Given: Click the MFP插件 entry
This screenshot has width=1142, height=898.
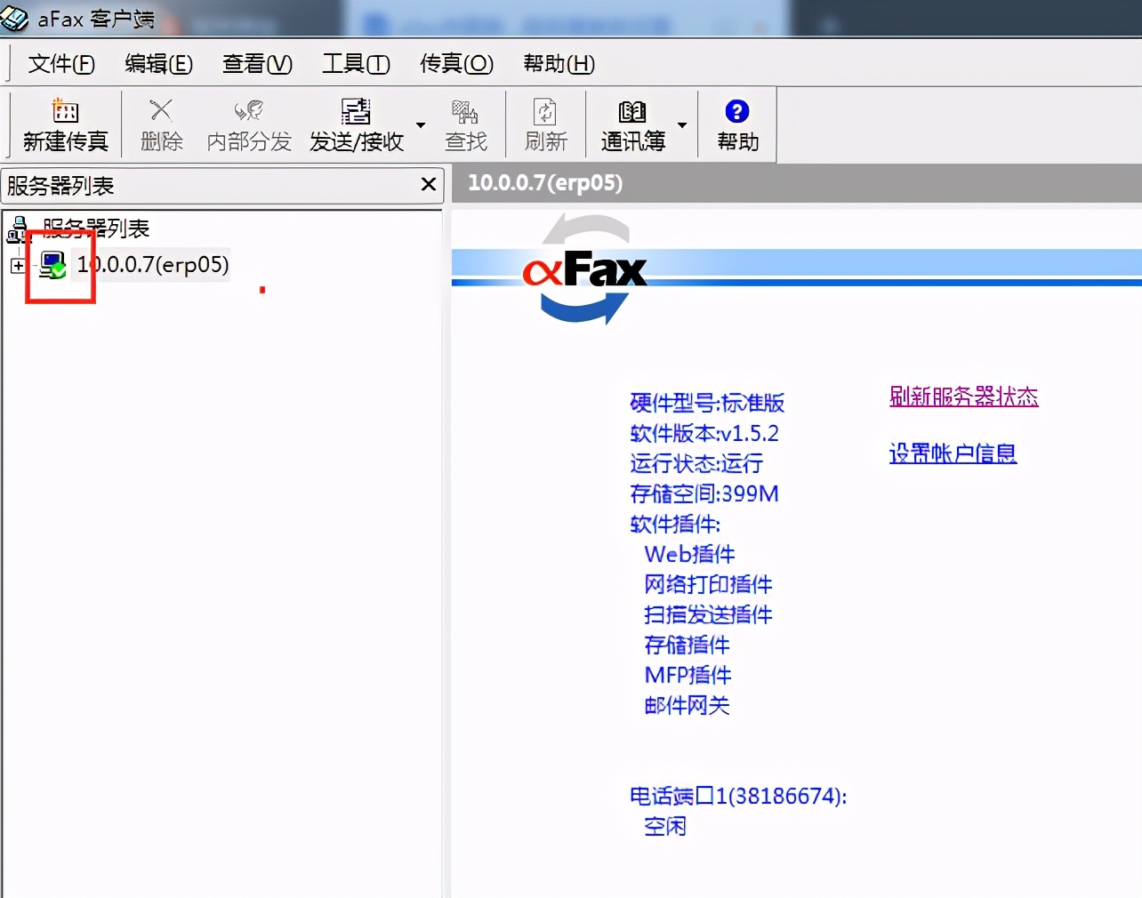Looking at the screenshot, I should [688, 675].
